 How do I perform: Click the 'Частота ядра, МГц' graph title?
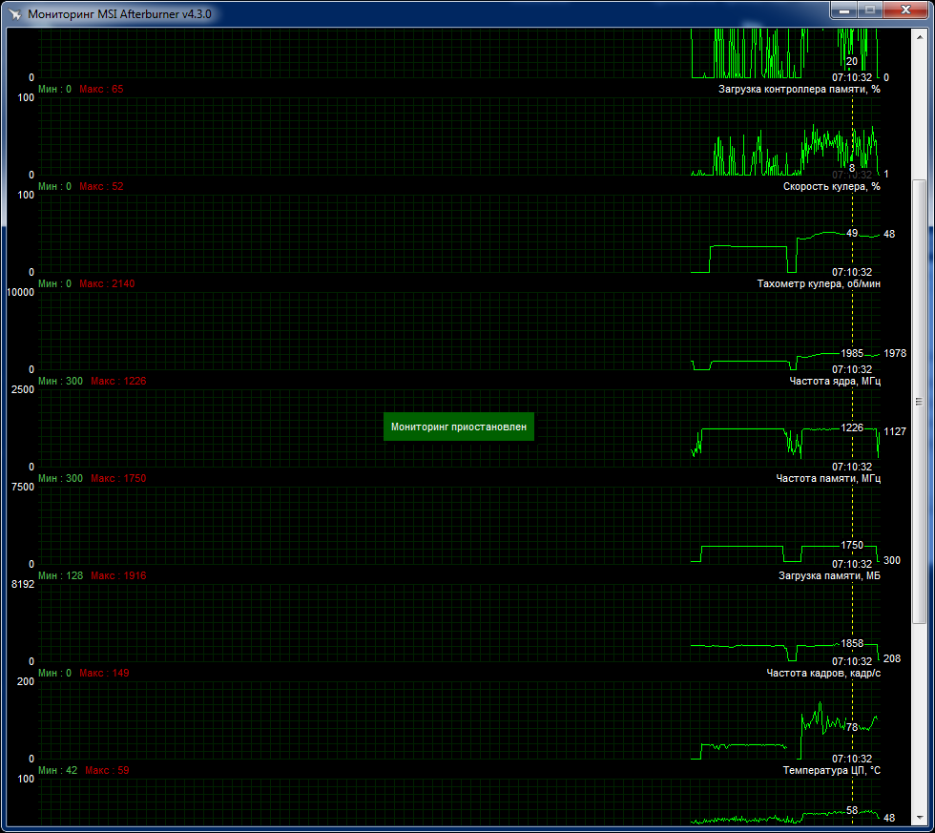tap(835, 381)
